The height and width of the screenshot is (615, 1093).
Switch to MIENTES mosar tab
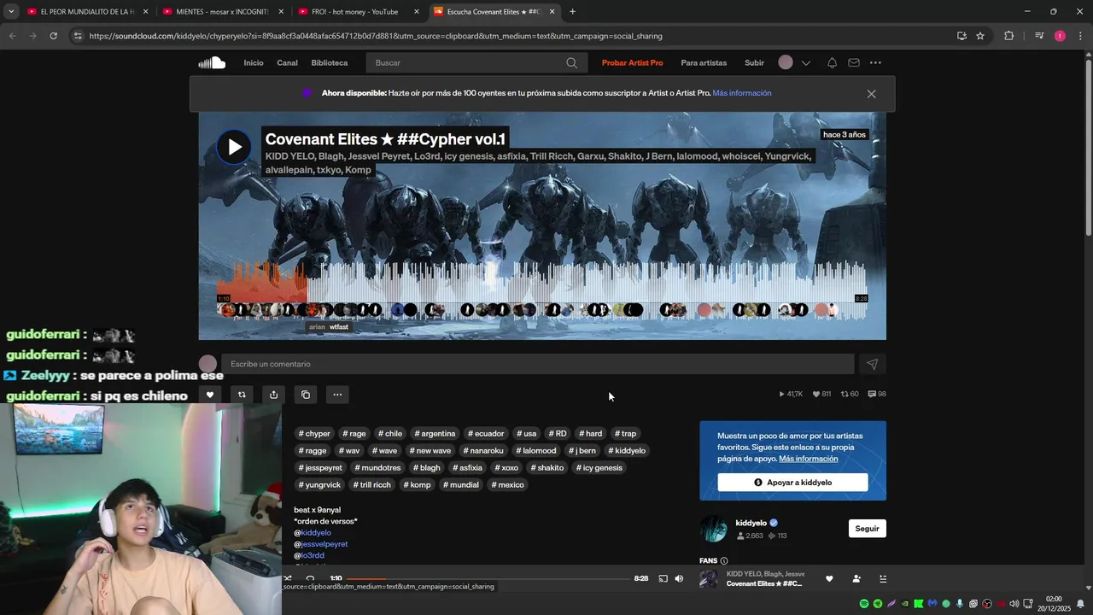coord(222,12)
